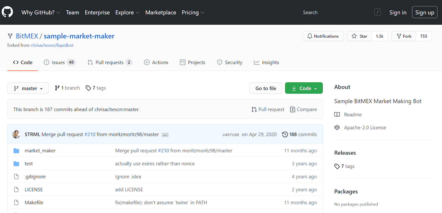
Task: Open the Apache-2.0 License link
Action: tap(365, 128)
